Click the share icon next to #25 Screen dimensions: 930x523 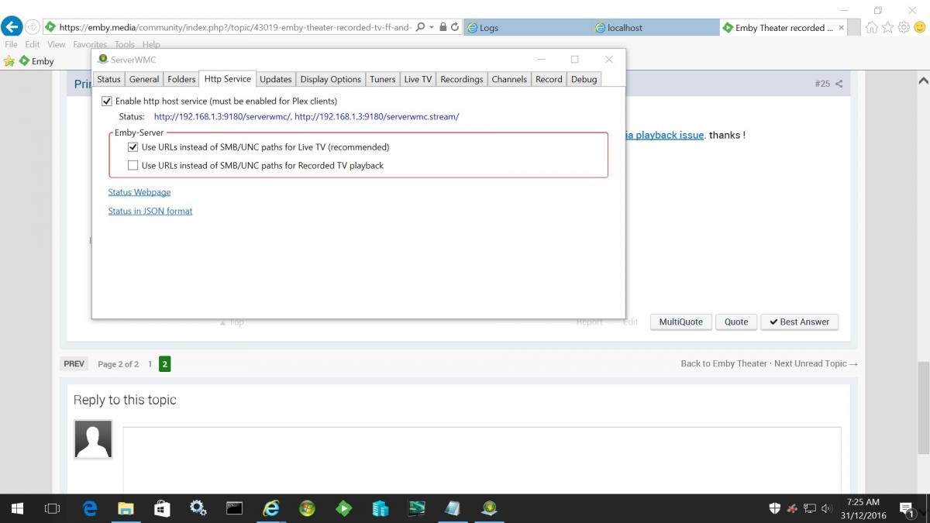pos(839,84)
